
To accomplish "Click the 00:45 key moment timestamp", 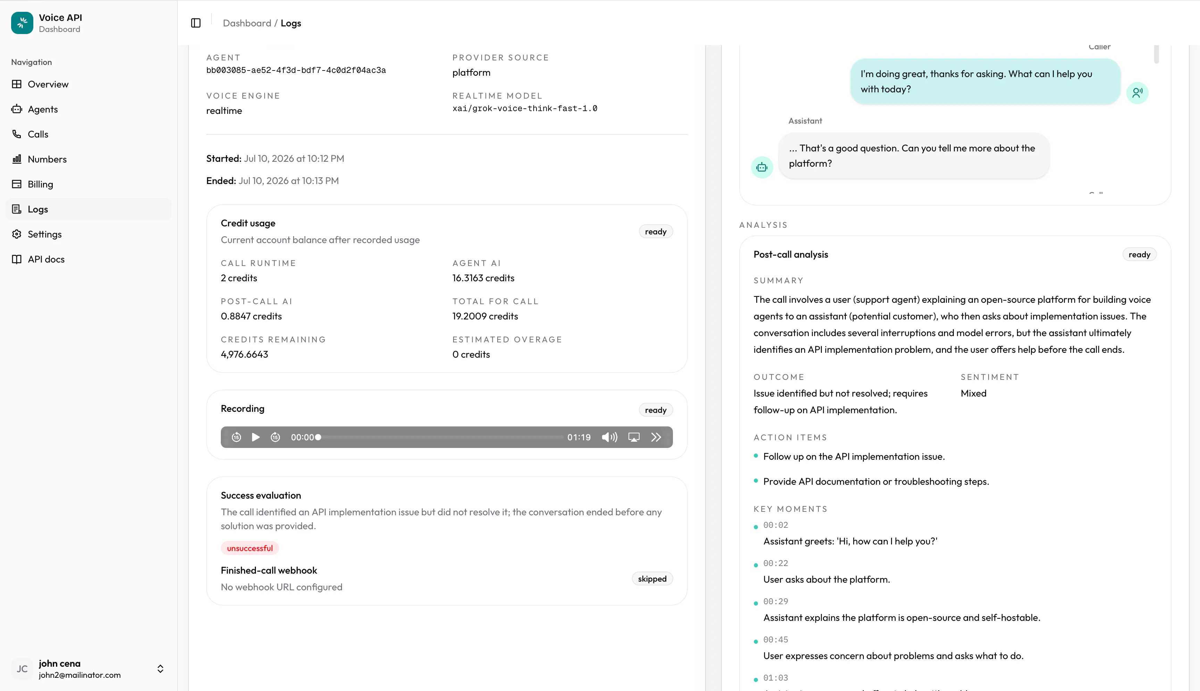I will click(x=776, y=640).
